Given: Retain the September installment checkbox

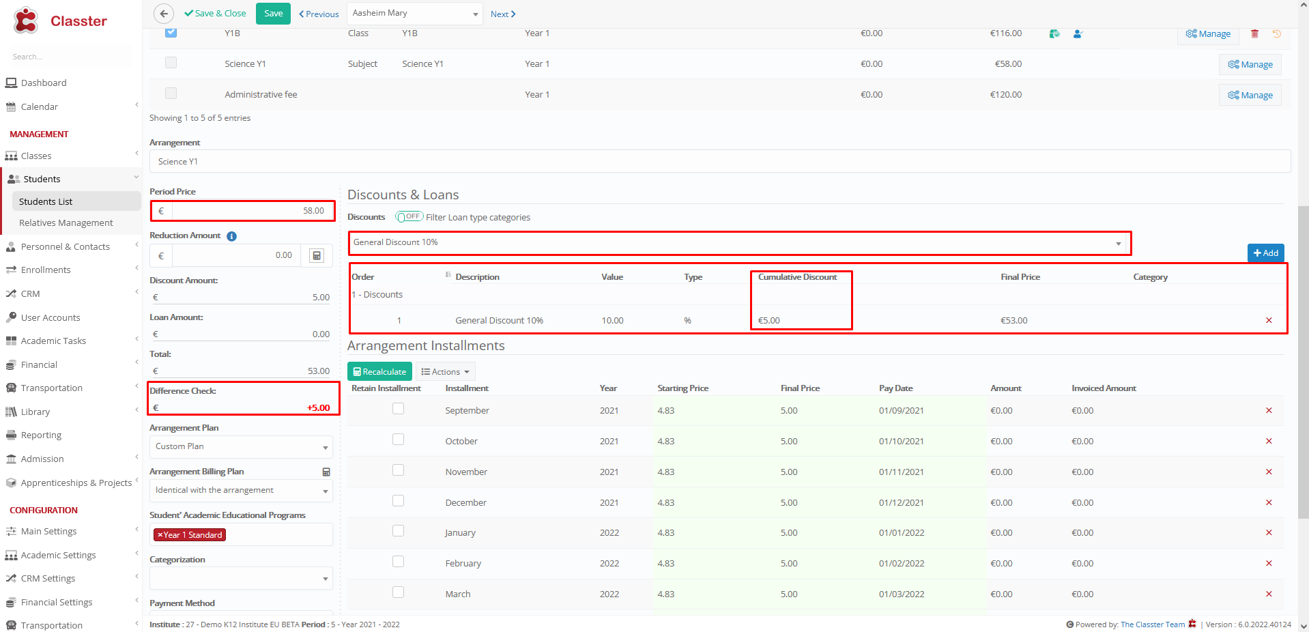Looking at the screenshot, I should 398,409.
